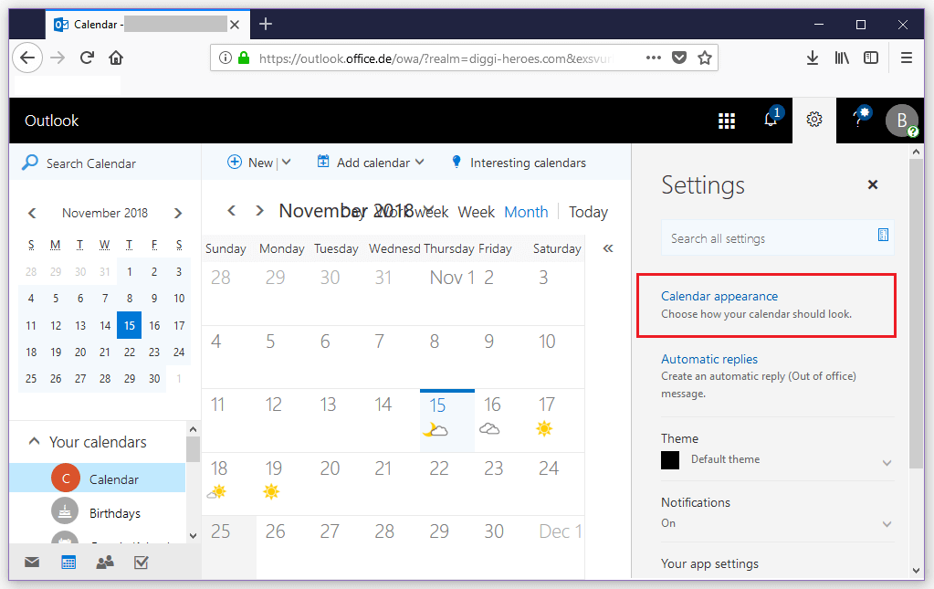Viewport: 934px width, 589px height.
Task: Toggle the browser sidebar
Action: 871,58
